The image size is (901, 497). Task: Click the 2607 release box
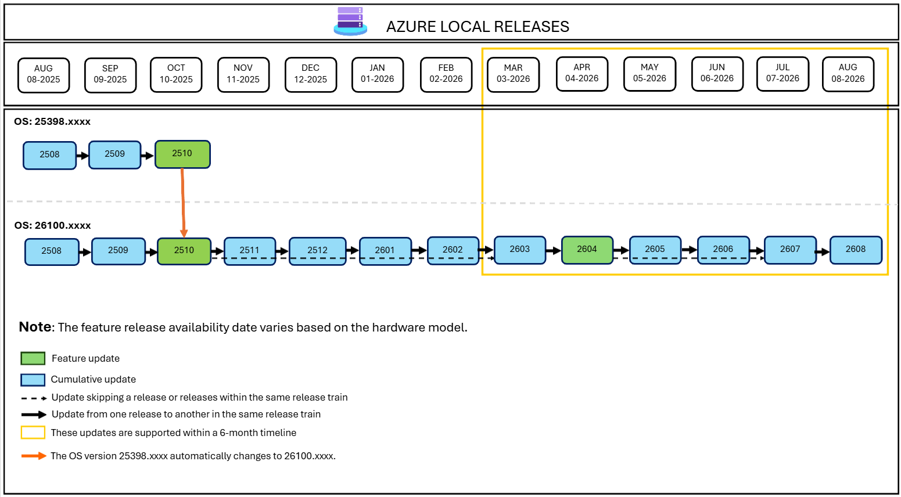pyautogui.click(x=790, y=250)
